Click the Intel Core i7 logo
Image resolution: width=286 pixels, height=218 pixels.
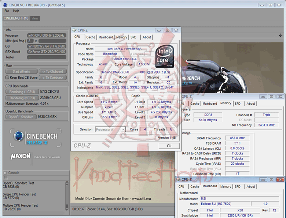(x=165, y=56)
